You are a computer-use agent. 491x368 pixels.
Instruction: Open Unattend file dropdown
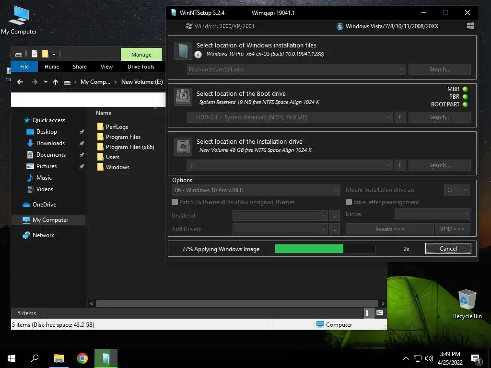pos(280,215)
